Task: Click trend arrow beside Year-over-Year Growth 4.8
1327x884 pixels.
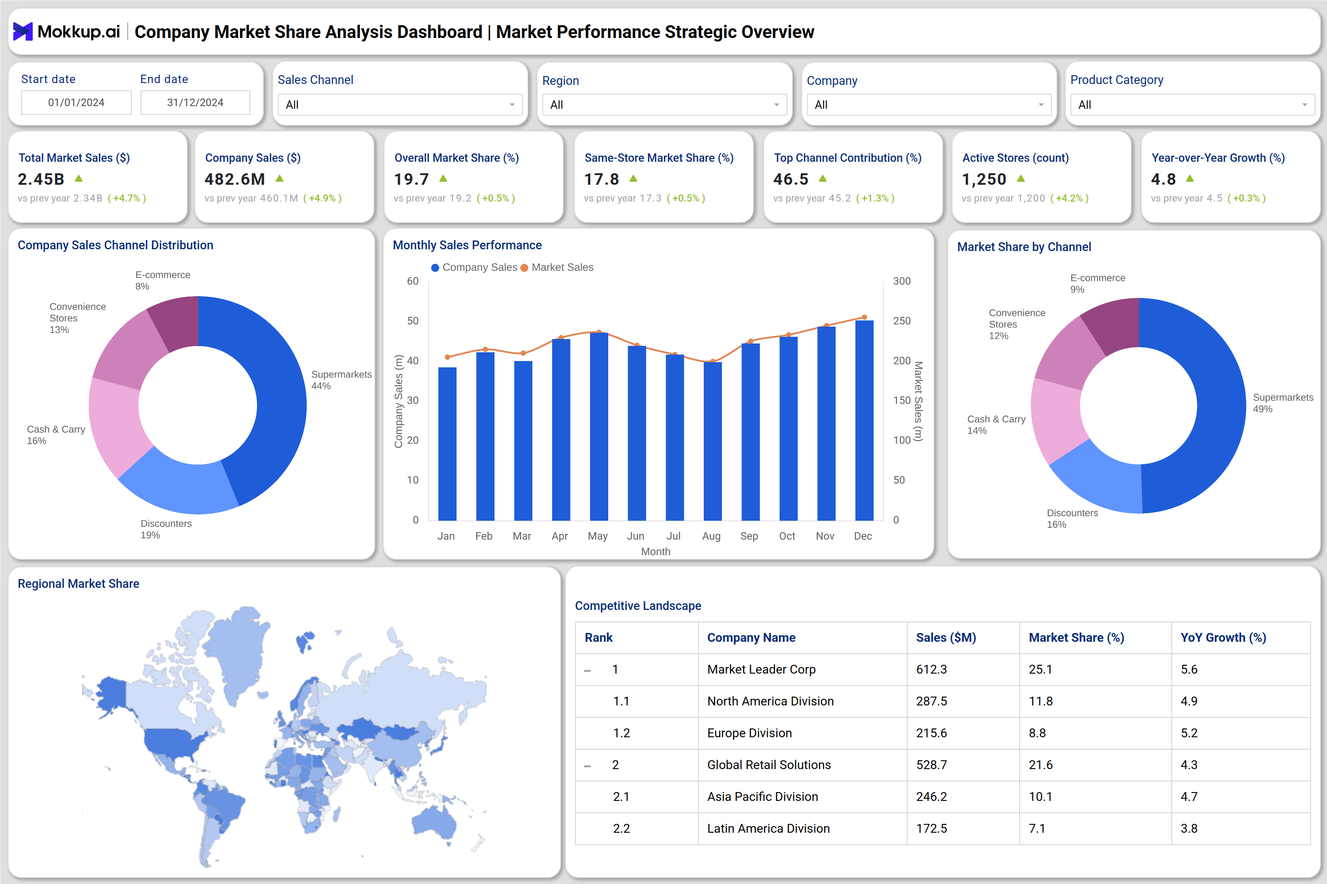Action: [1190, 179]
